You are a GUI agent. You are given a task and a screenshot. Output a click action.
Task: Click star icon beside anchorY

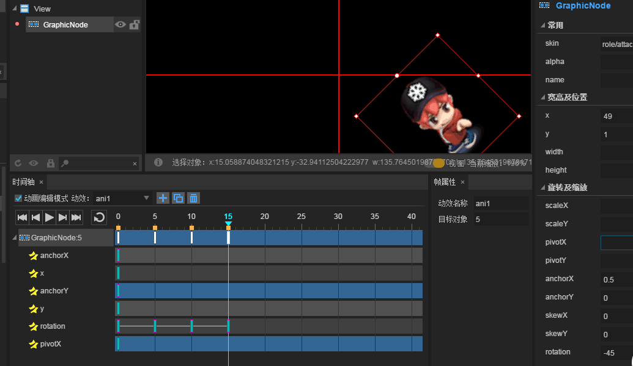[34, 291]
